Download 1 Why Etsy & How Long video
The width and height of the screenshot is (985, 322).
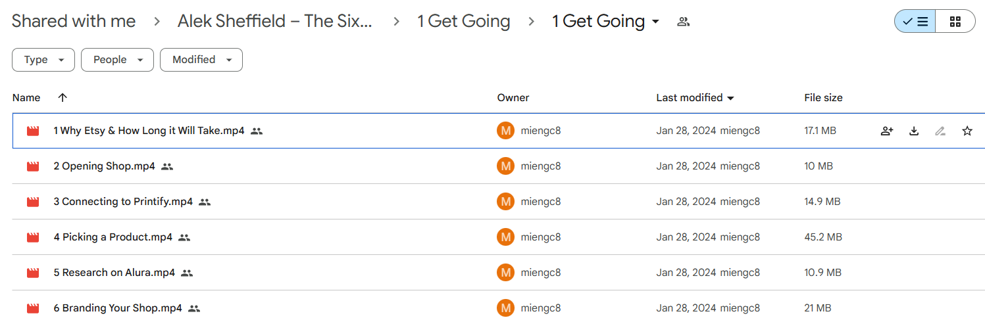pos(914,131)
